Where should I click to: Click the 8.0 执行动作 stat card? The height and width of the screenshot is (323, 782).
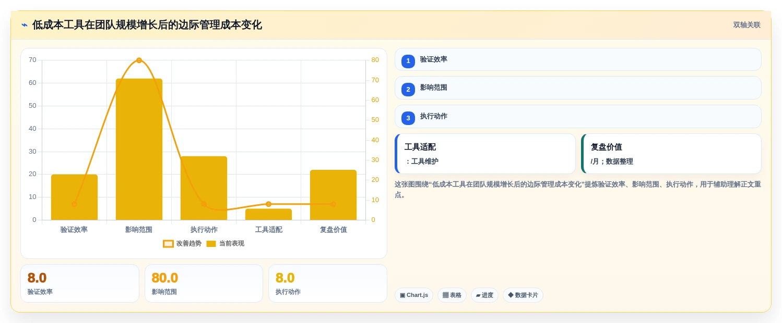(328, 283)
